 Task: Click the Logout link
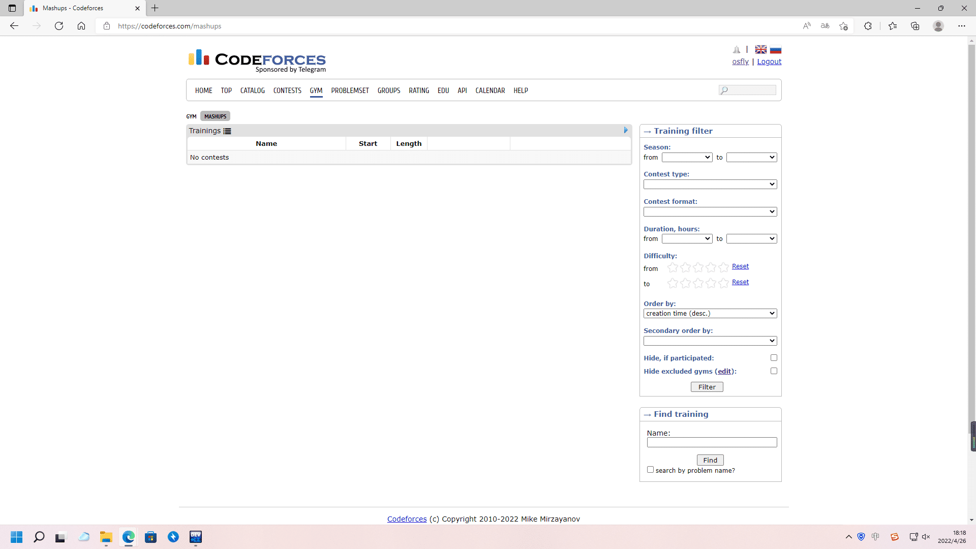(x=769, y=62)
